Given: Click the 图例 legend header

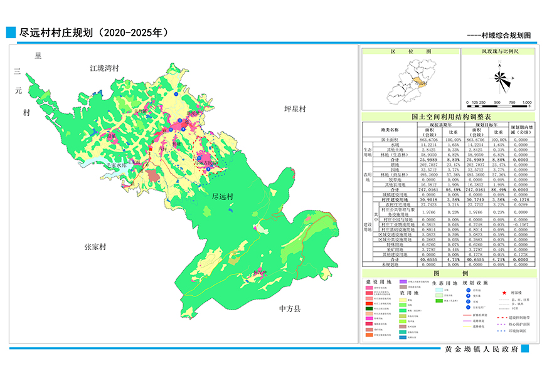Looking at the screenshot, I should [449, 274].
